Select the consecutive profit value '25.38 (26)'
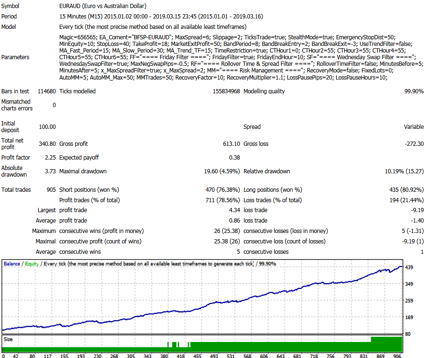 (x=227, y=242)
